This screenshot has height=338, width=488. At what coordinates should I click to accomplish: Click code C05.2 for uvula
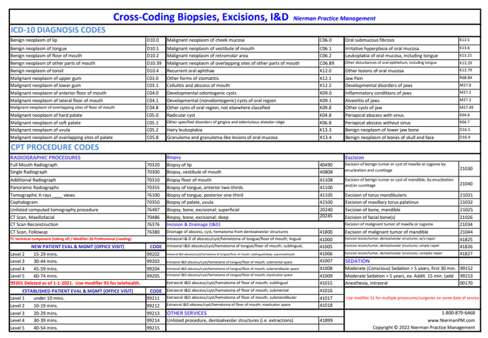[152, 130]
